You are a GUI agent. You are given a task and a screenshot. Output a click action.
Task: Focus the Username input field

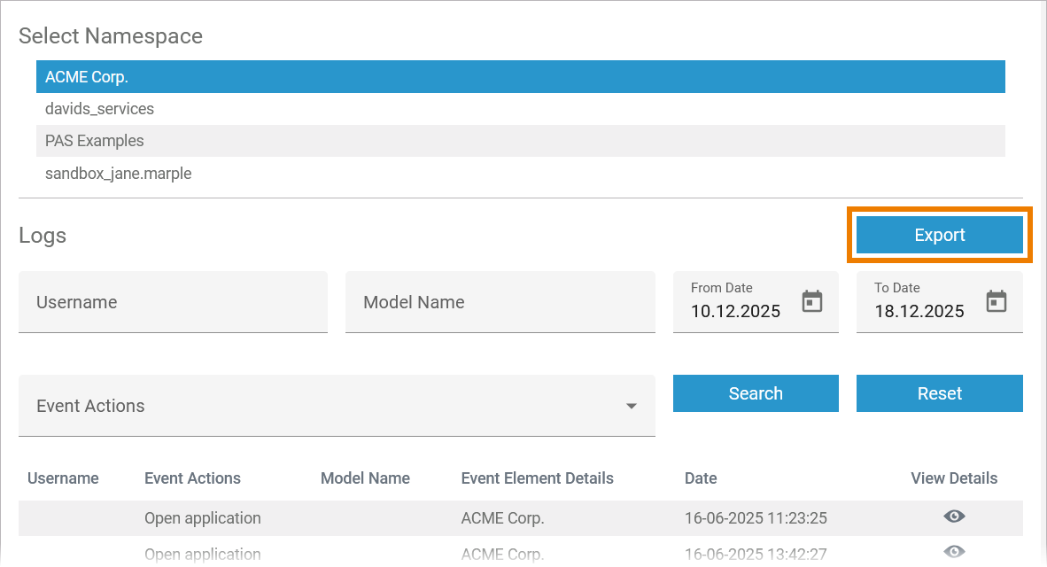[173, 302]
